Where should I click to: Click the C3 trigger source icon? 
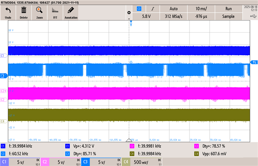tap(139, 9)
